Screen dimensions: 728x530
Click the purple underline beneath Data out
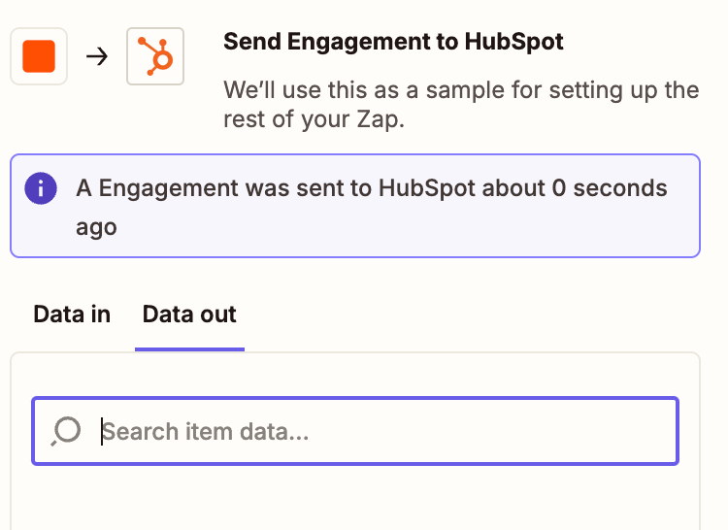pos(189,348)
